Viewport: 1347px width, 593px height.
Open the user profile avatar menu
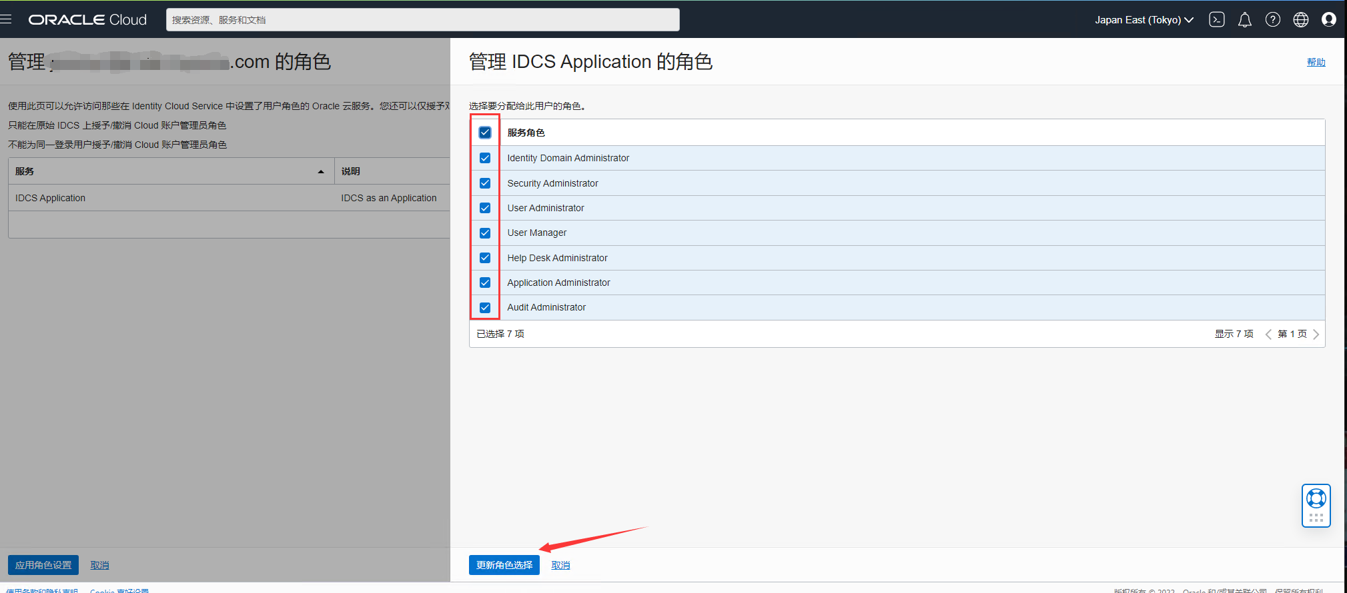click(x=1329, y=20)
